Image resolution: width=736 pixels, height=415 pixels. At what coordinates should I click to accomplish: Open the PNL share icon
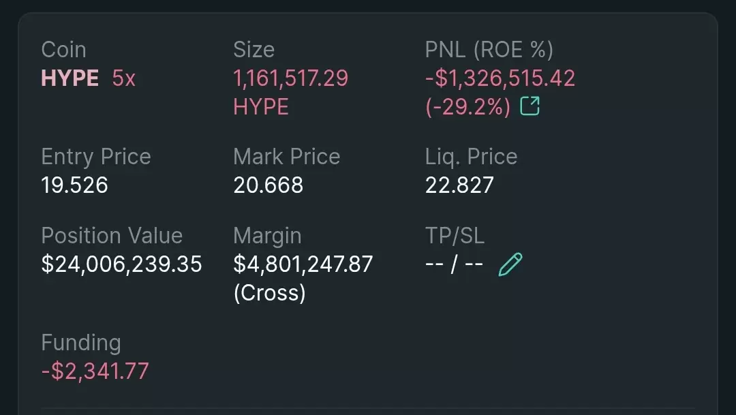[x=530, y=106]
